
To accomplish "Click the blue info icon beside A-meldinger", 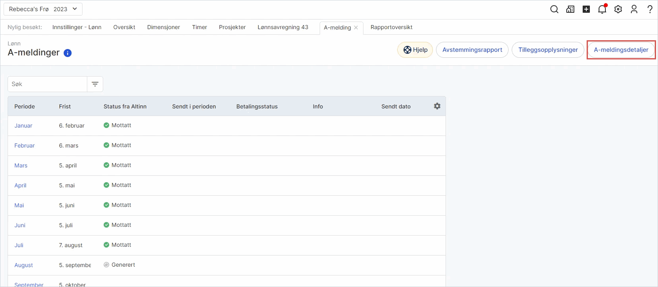I will [x=68, y=53].
